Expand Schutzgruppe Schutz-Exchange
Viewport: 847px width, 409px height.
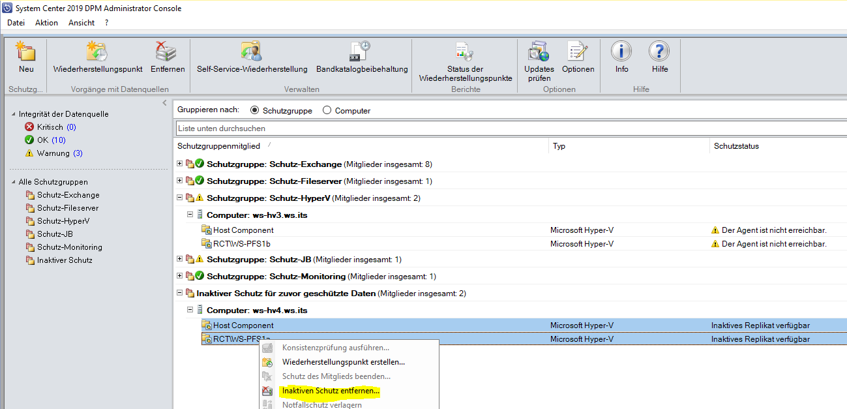pos(180,164)
